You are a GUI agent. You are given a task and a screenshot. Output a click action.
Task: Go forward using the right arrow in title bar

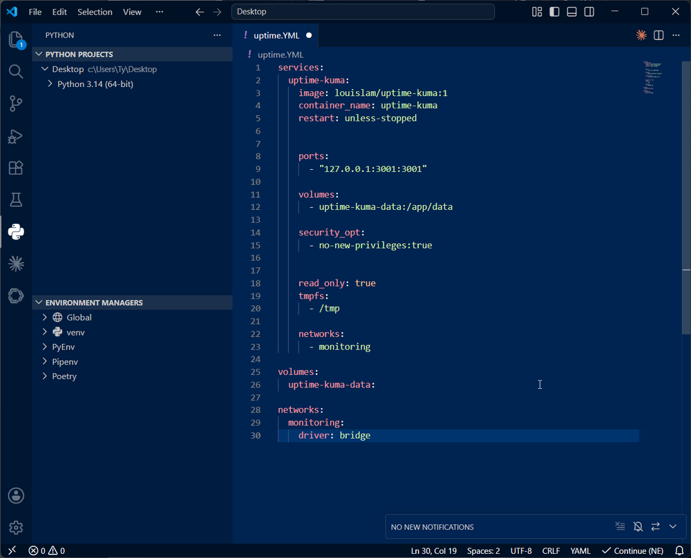pyautogui.click(x=217, y=12)
